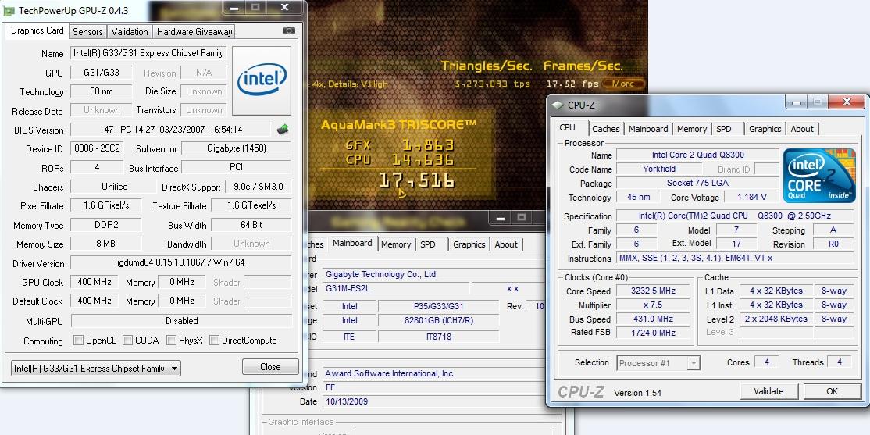Screen dimensions: 870x435
Task: Click the southbridge value 82801GB (ICH7/R)
Action: [x=438, y=320]
